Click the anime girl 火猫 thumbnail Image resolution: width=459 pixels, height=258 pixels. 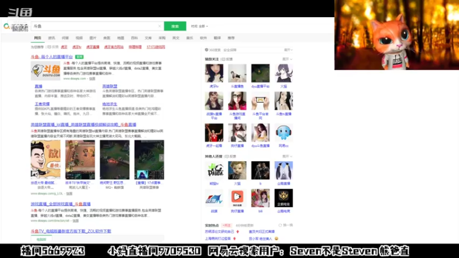(x=283, y=73)
